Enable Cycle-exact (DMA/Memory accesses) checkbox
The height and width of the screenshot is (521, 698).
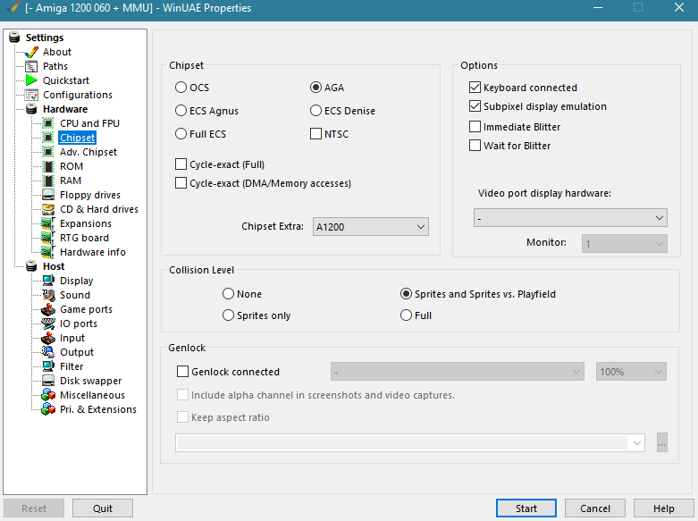181,183
